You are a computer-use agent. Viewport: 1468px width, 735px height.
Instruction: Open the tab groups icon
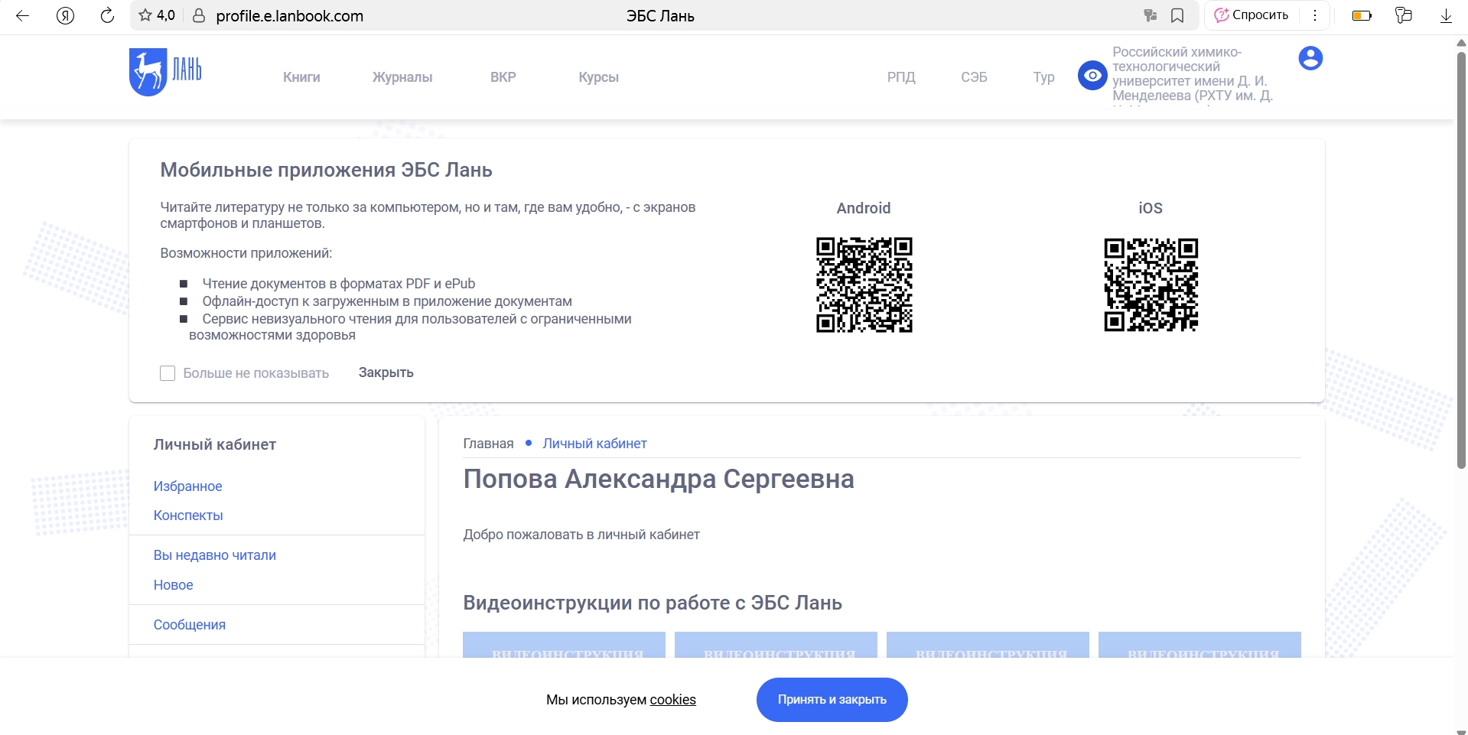click(x=1405, y=15)
